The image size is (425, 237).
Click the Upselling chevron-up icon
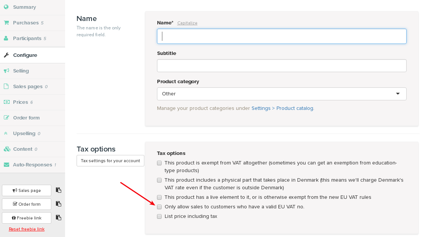point(6,134)
